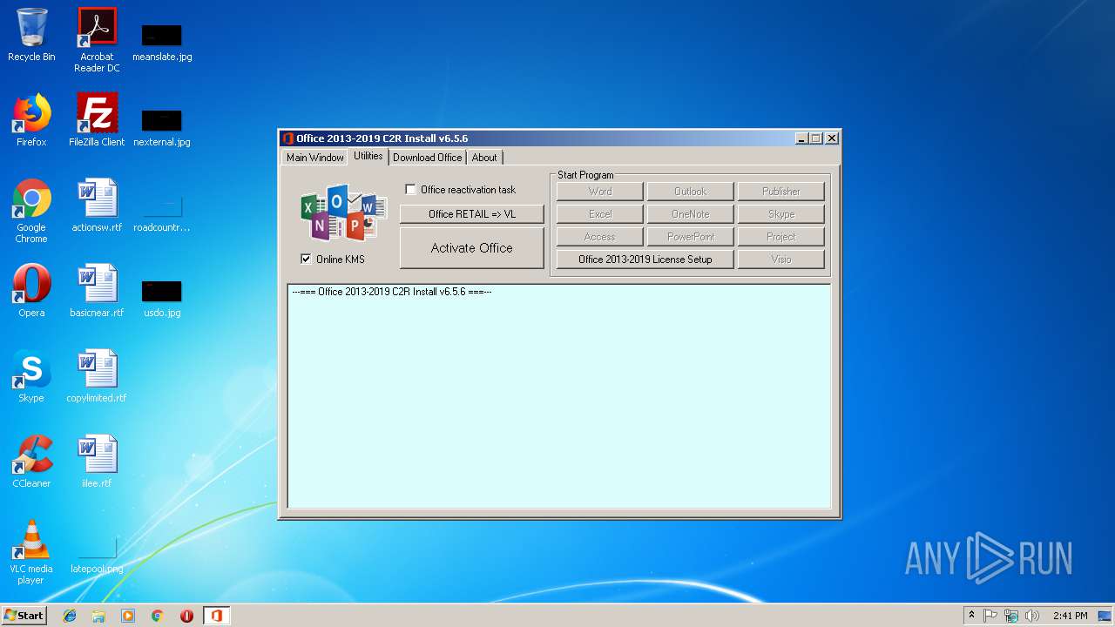Click the Access start button

tap(600, 237)
